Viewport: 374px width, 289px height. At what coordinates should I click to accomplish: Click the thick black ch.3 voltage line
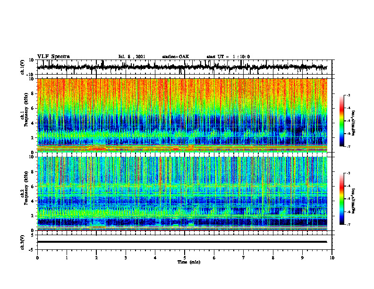click(x=182, y=242)
